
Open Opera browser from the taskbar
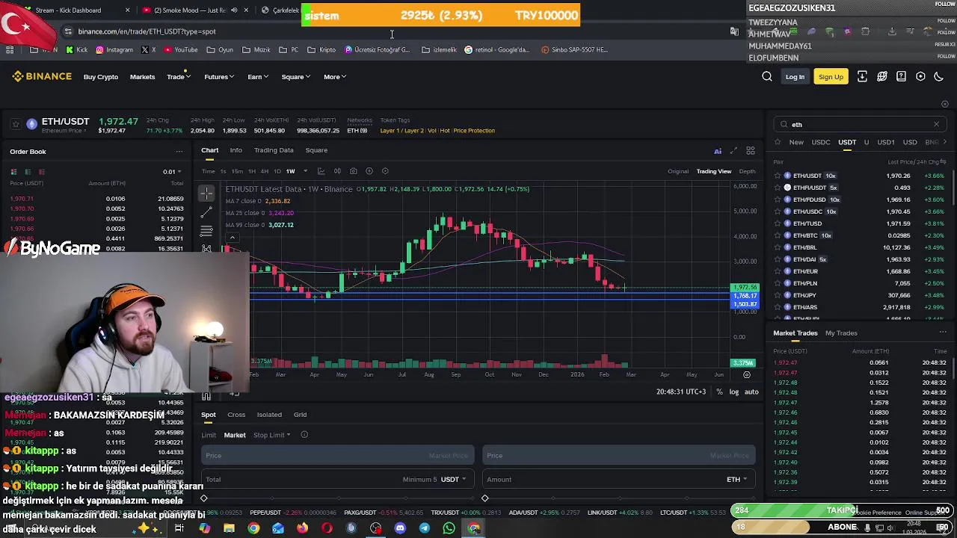pos(327,528)
